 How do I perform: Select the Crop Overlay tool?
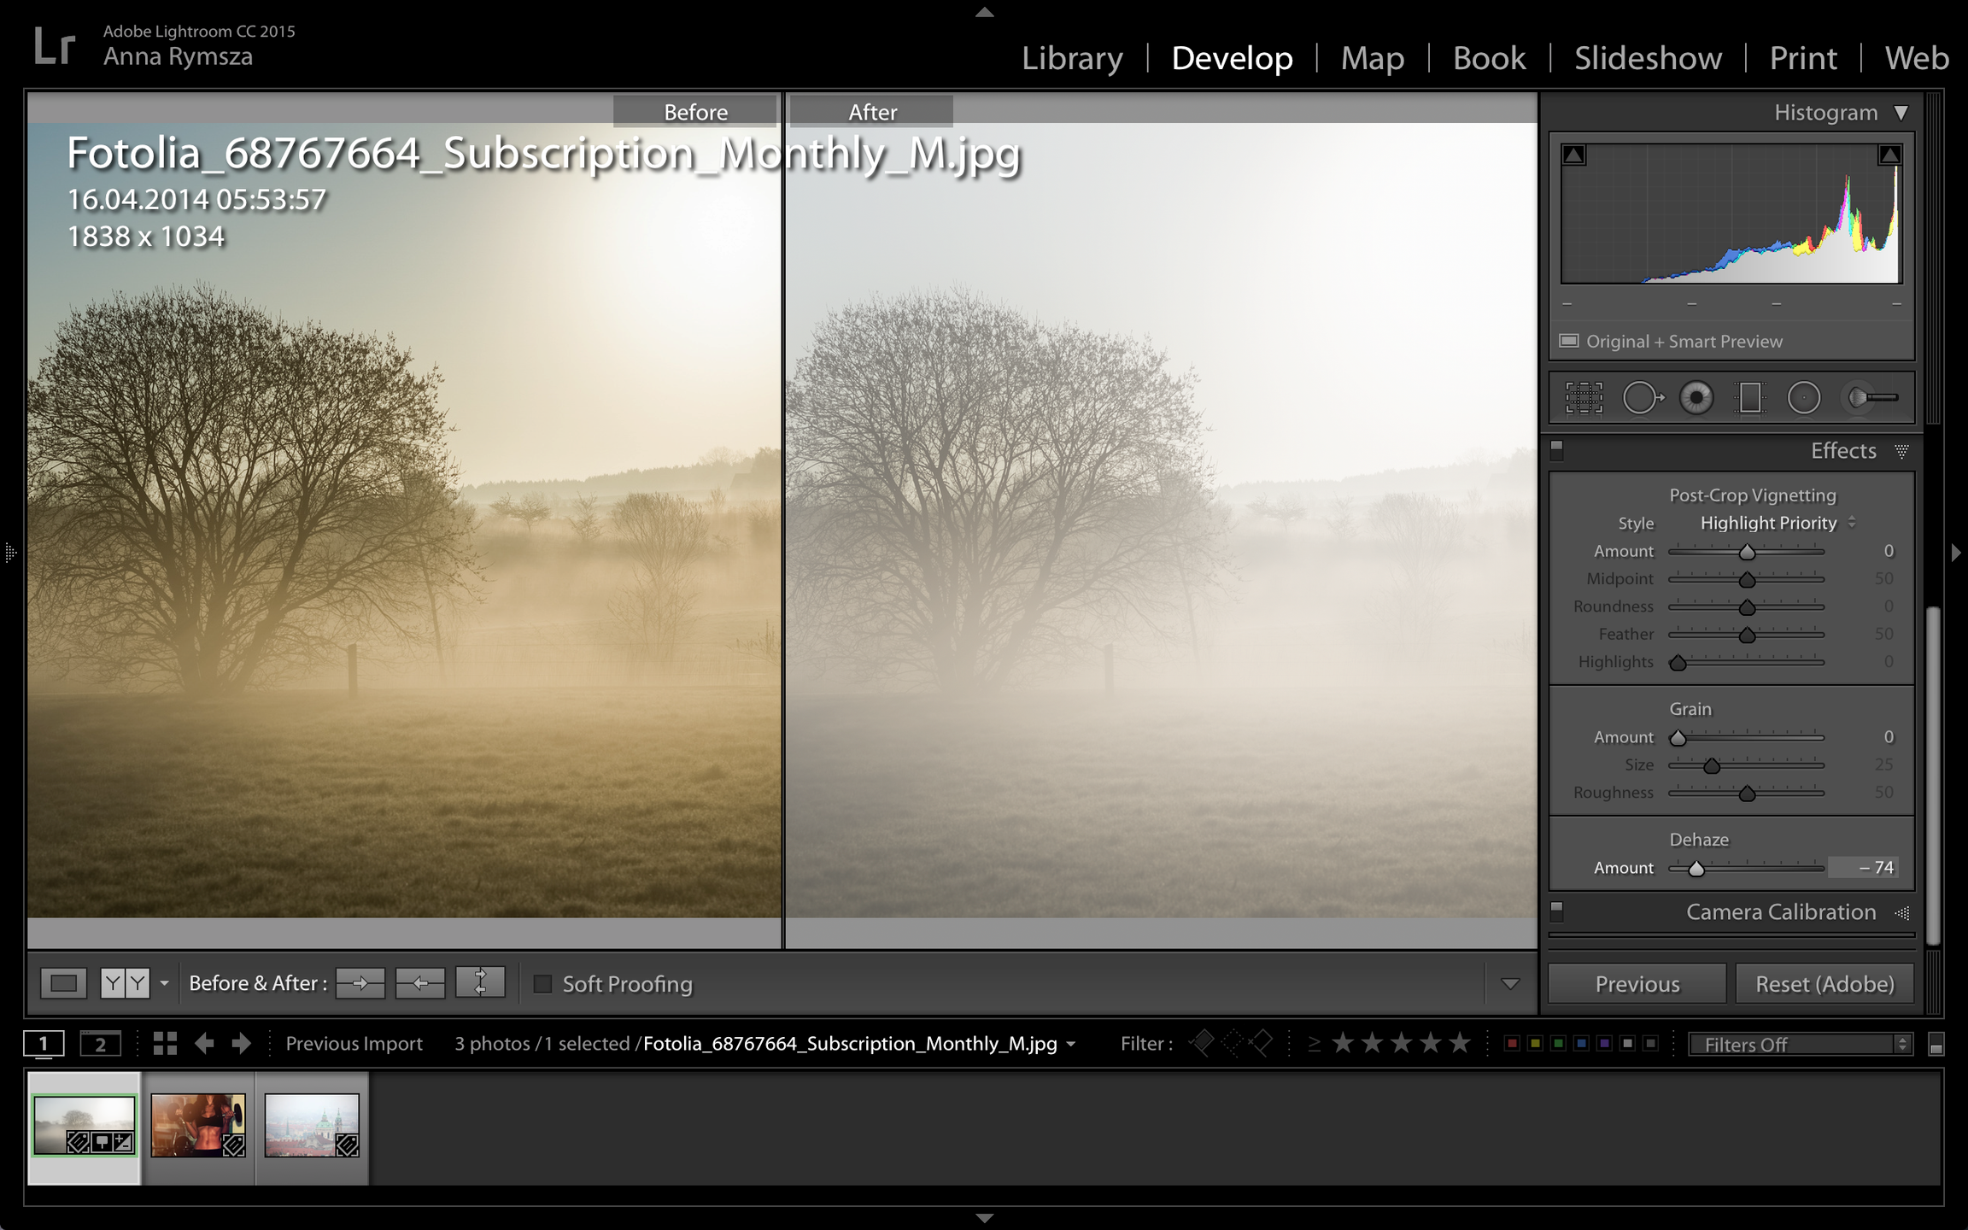point(1584,398)
